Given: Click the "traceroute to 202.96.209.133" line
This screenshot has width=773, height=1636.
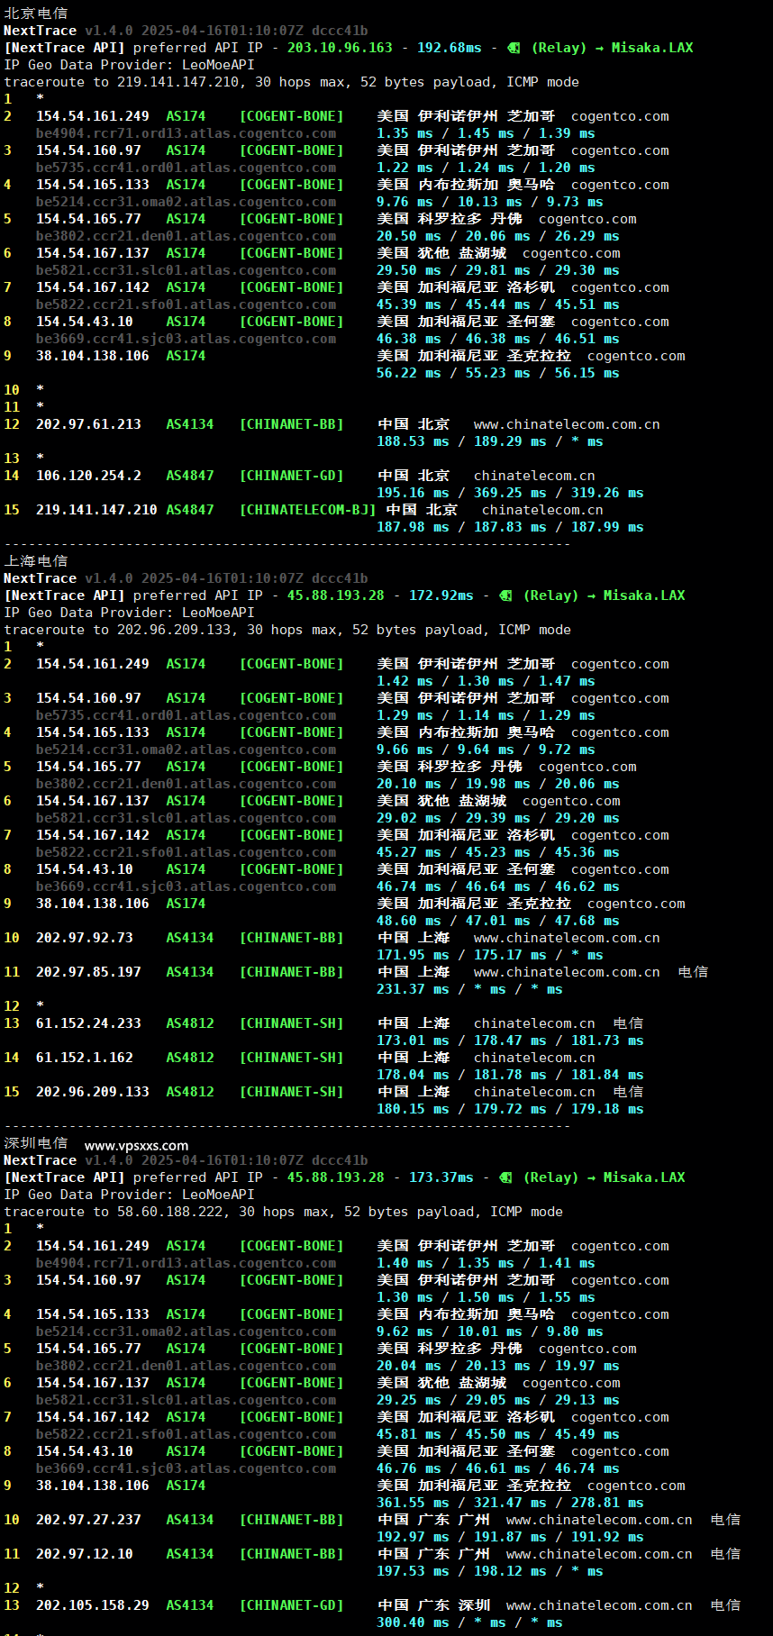Looking at the screenshot, I should tap(287, 630).
